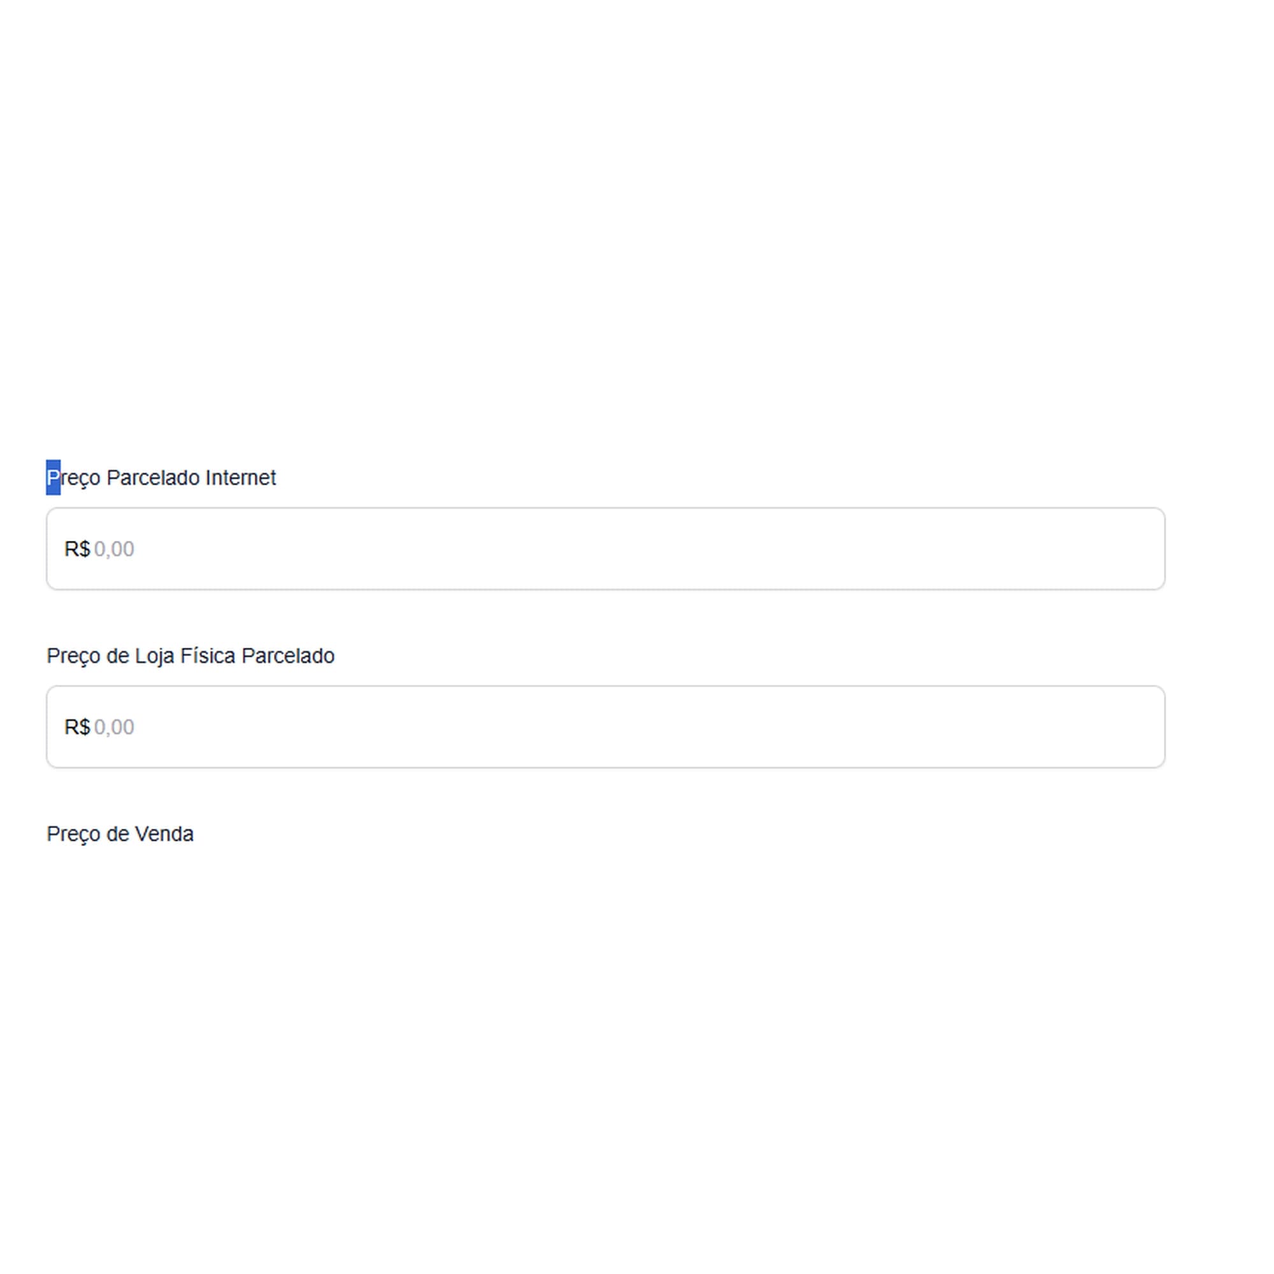Viewport: 1274px width, 1274px height.
Task: Click the Preço Parcelado Internet input field
Action: pos(605,548)
